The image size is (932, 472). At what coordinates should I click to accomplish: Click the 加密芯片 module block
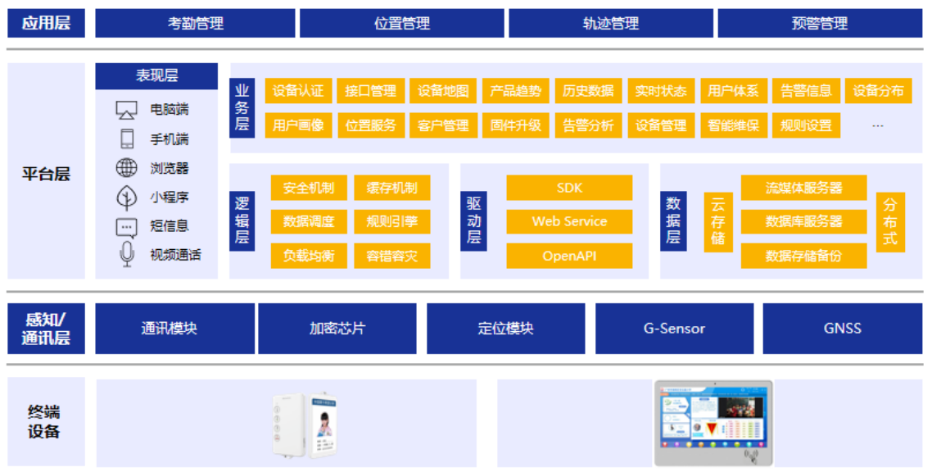click(337, 329)
